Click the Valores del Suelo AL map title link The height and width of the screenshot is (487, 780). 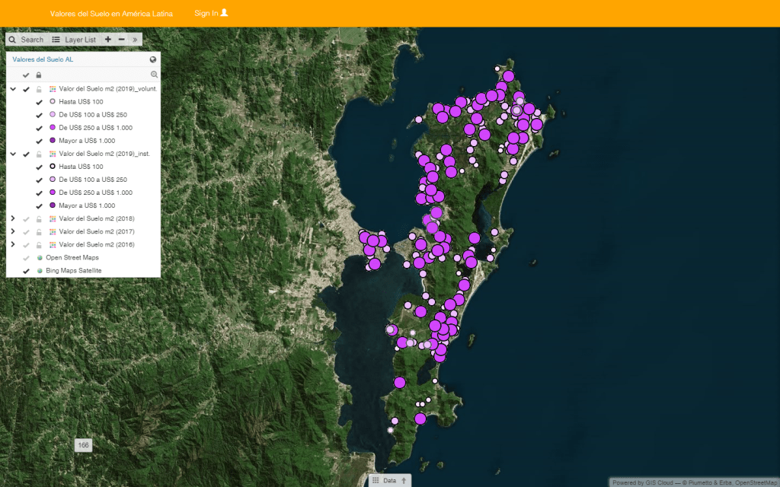[x=43, y=59]
